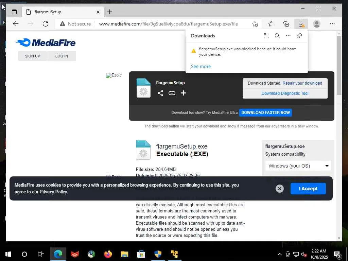Click the I Accept cookies button
Image resolution: width=348 pixels, height=261 pixels.
[x=308, y=189]
